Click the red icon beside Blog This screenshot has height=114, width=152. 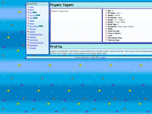(x=28, y=18)
